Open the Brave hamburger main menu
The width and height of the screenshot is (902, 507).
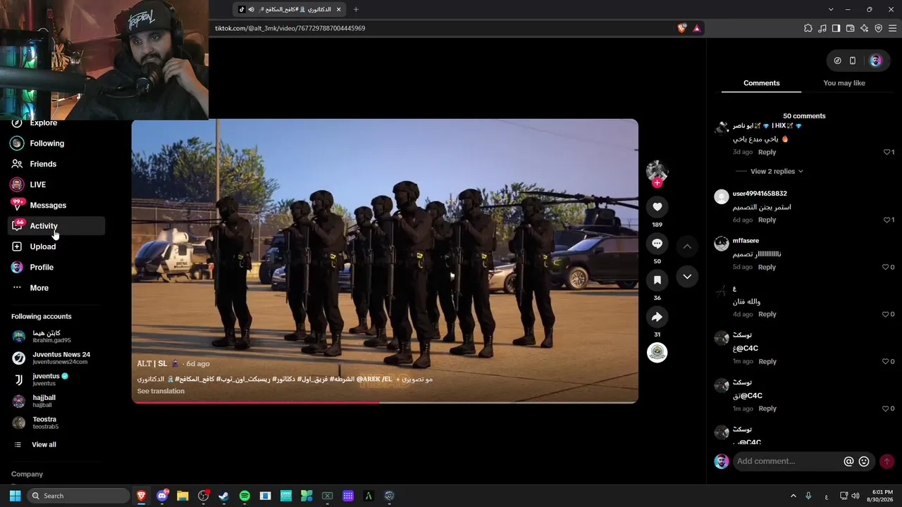(892, 28)
